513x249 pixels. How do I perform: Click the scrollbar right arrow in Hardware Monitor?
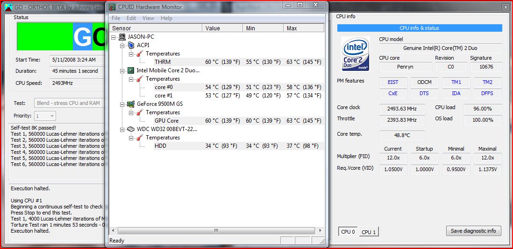pos(320,230)
